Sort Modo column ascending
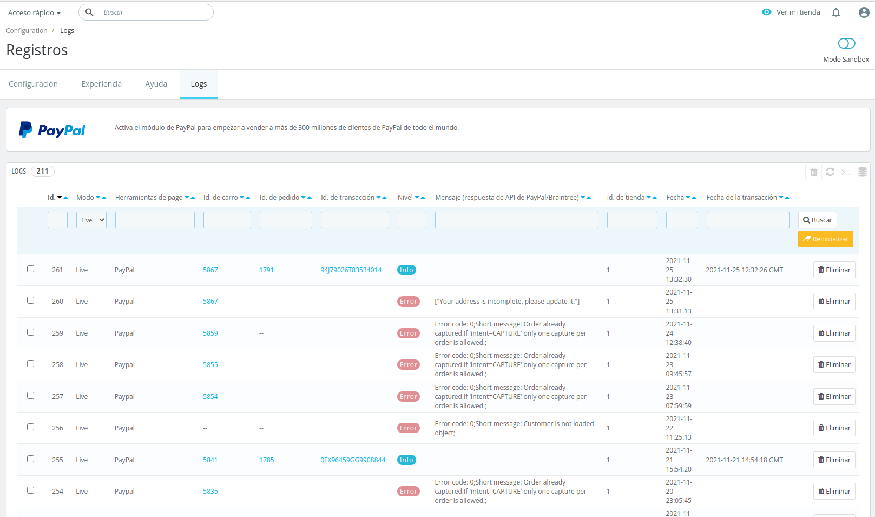The image size is (875, 517). (x=104, y=198)
